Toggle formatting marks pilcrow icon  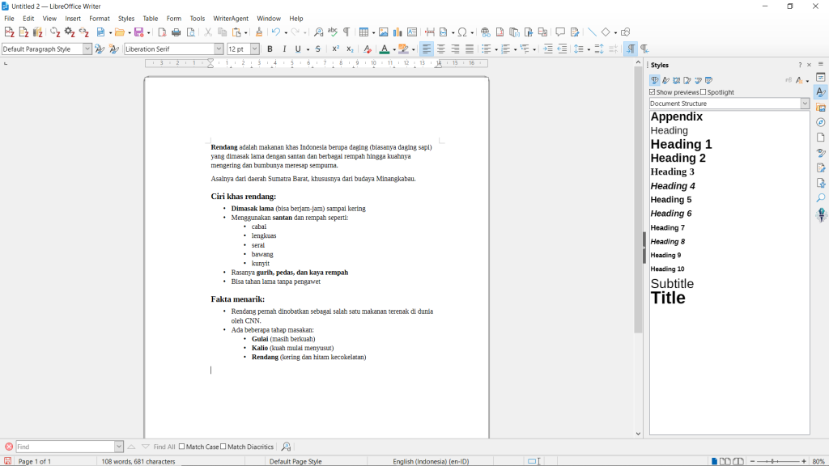pos(346,32)
